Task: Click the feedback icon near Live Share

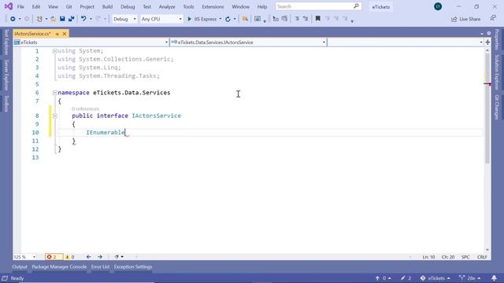Action: click(493, 19)
